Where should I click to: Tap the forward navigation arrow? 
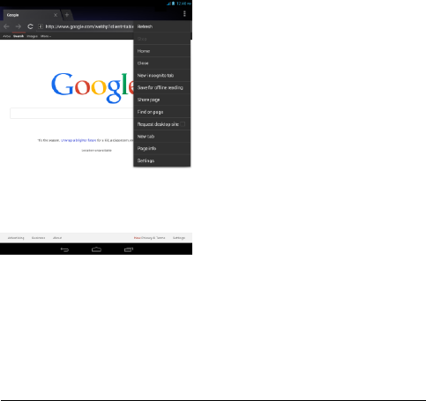point(19,26)
